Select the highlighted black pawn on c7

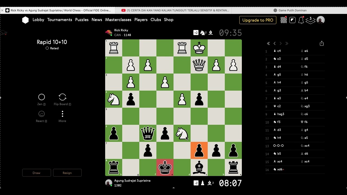[x=199, y=150]
